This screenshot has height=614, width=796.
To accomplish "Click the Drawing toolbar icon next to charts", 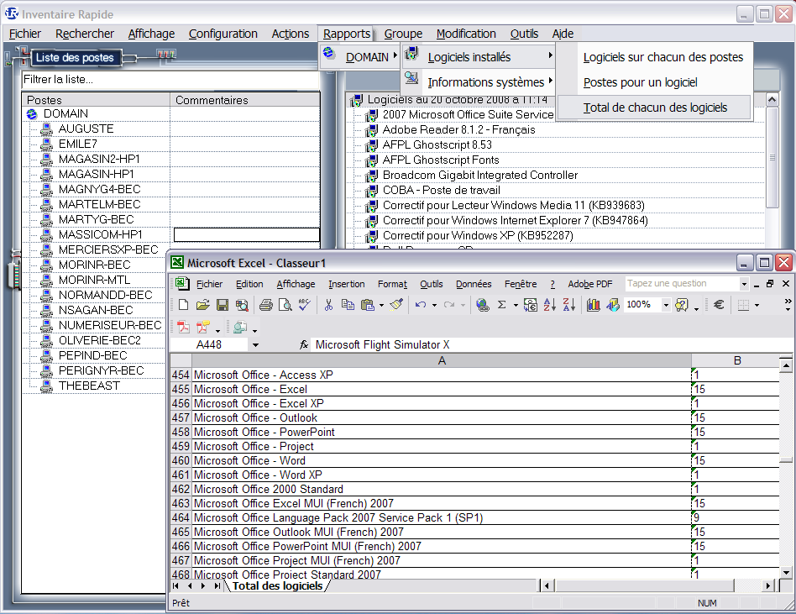I will 613,305.
